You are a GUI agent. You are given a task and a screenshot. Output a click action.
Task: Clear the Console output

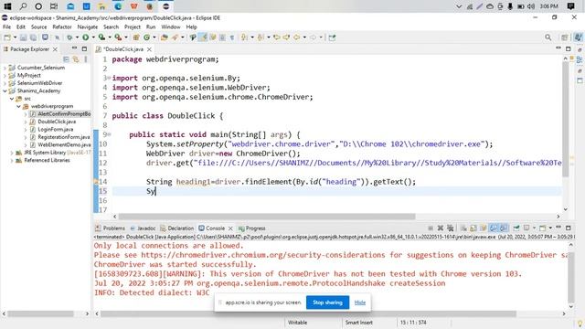coord(463,228)
